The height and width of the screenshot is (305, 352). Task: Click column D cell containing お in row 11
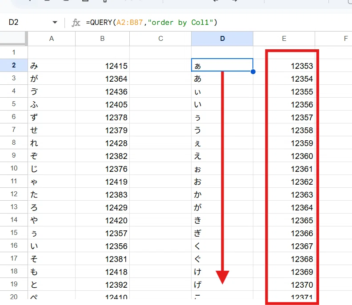[x=222, y=181]
